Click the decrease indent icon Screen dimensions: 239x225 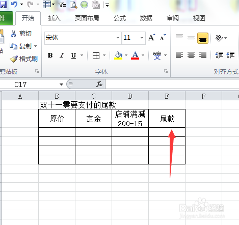click(x=219, y=55)
